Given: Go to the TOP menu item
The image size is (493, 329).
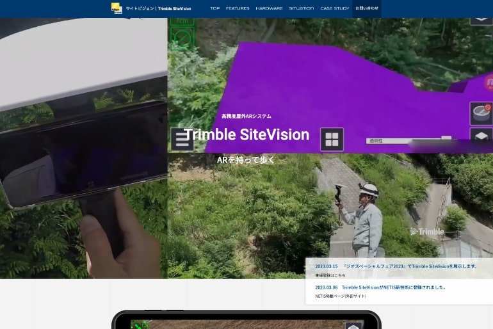Looking at the screenshot, I should (x=215, y=8).
